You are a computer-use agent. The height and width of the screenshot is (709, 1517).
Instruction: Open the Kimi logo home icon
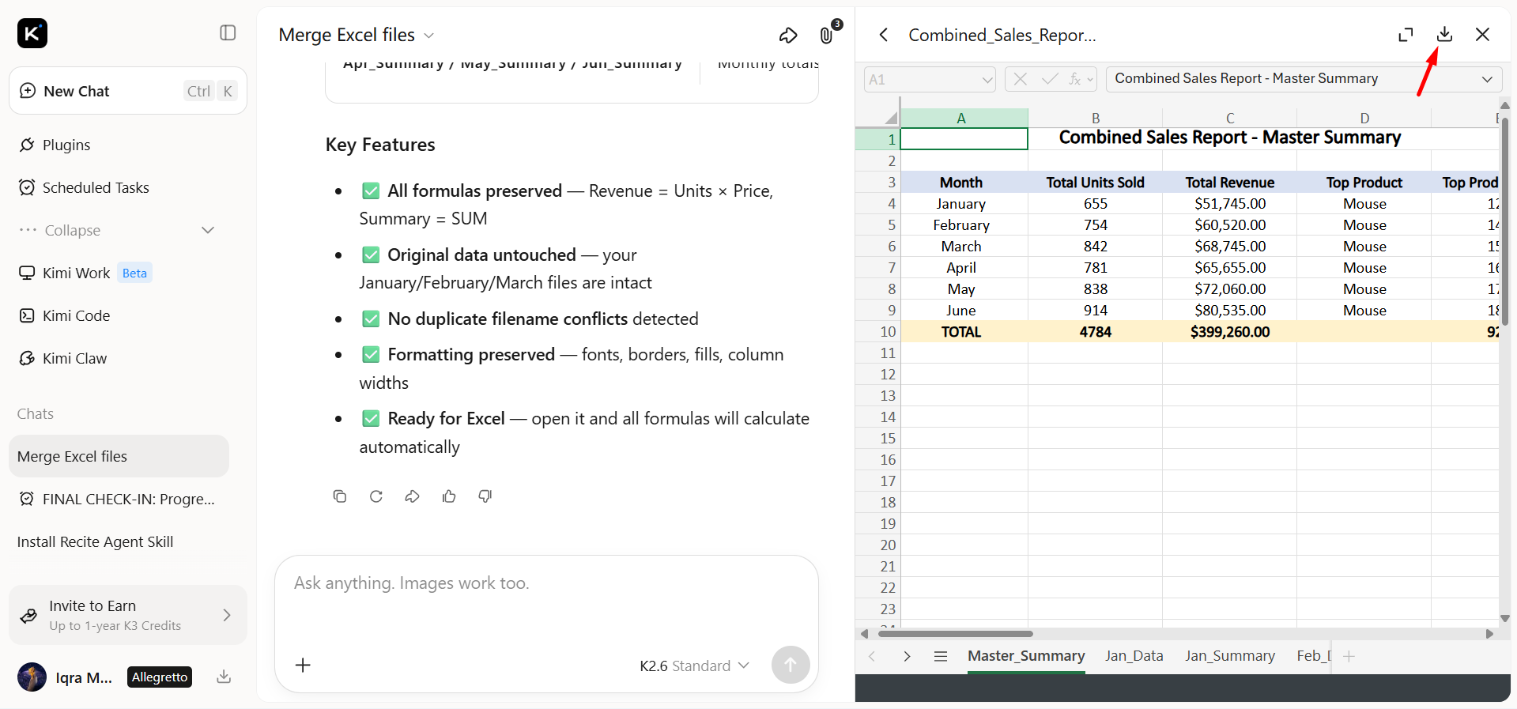tap(32, 33)
